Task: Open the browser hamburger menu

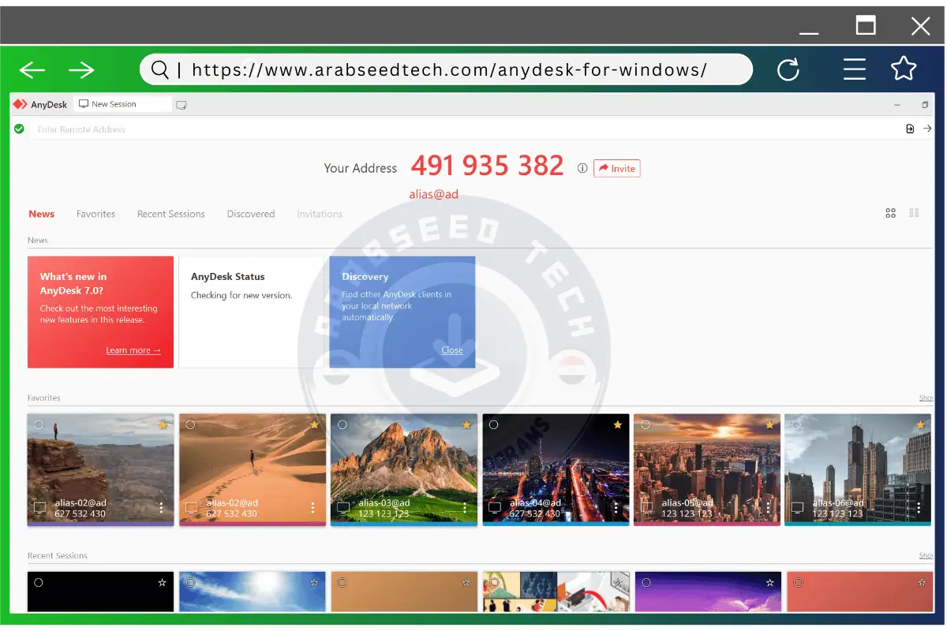Action: (855, 69)
